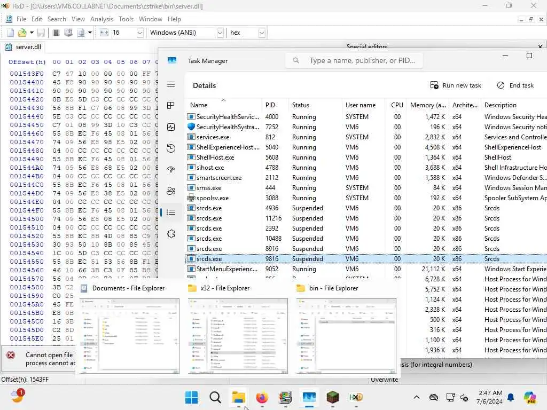The image size is (547, 410).
Task: Select server.dll document tab
Action: pyautogui.click(x=24, y=47)
